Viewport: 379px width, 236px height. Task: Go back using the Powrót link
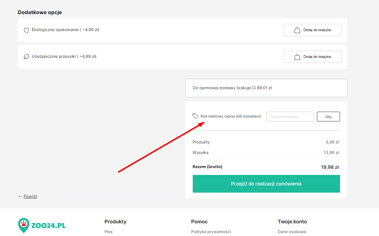[x=30, y=196]
